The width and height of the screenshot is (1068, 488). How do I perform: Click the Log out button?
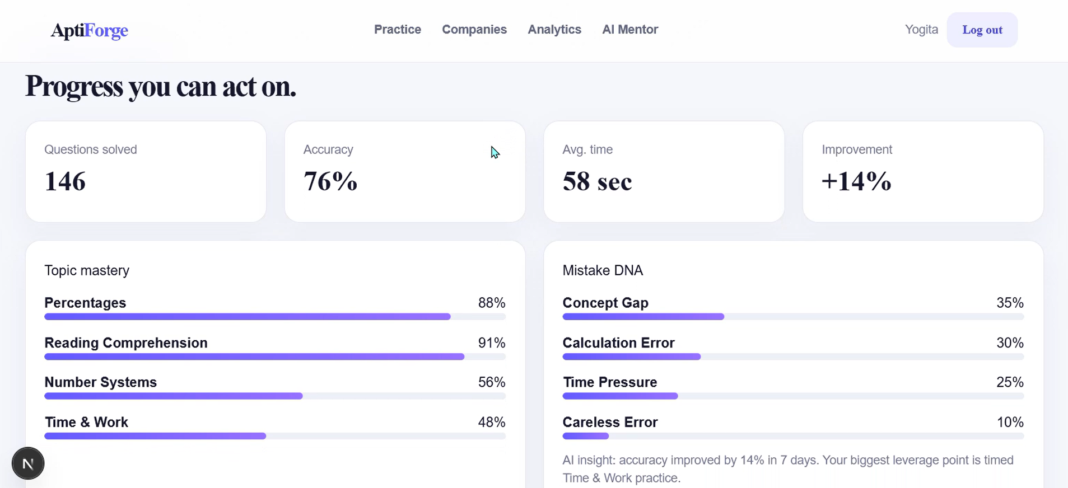(x=982, y=30)
